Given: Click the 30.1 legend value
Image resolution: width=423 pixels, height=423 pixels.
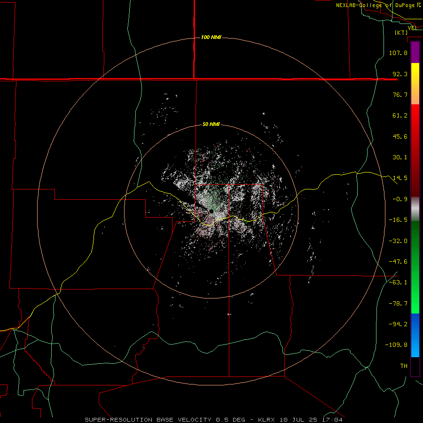Looking at the screenshot, I should pos(400,157).
